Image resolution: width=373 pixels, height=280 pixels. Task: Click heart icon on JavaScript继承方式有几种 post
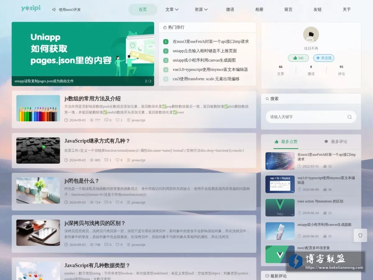click(117, 160)
